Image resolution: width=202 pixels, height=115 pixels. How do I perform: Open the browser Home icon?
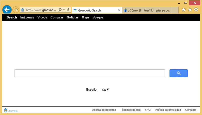pyautogui.click(x=184, y=10)
